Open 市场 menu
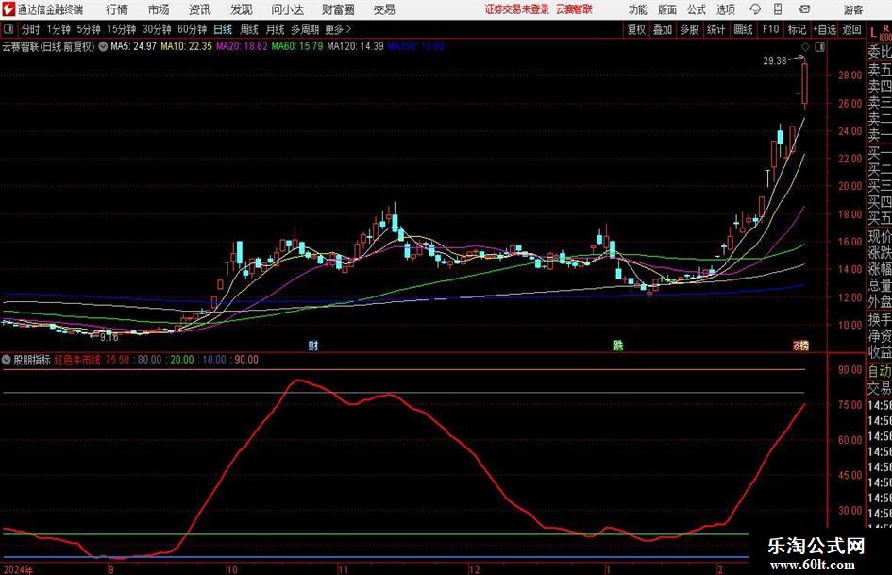Image resolution: width=892 pixels, height=575 pixels. point(159,9)
